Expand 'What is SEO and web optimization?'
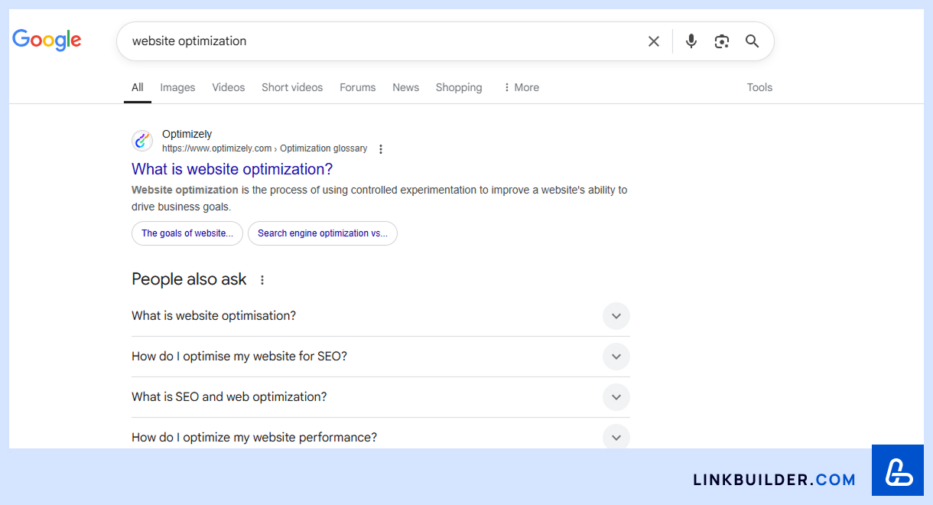This screenshot has width=933, height=505. pyautogui.click(x=381, y=397)
